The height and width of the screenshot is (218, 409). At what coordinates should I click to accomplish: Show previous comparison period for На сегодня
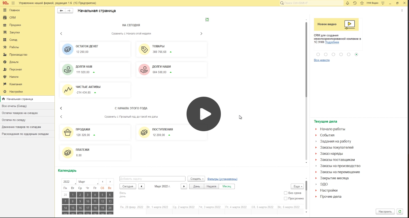pyautogui.click(x=61, y=34)
